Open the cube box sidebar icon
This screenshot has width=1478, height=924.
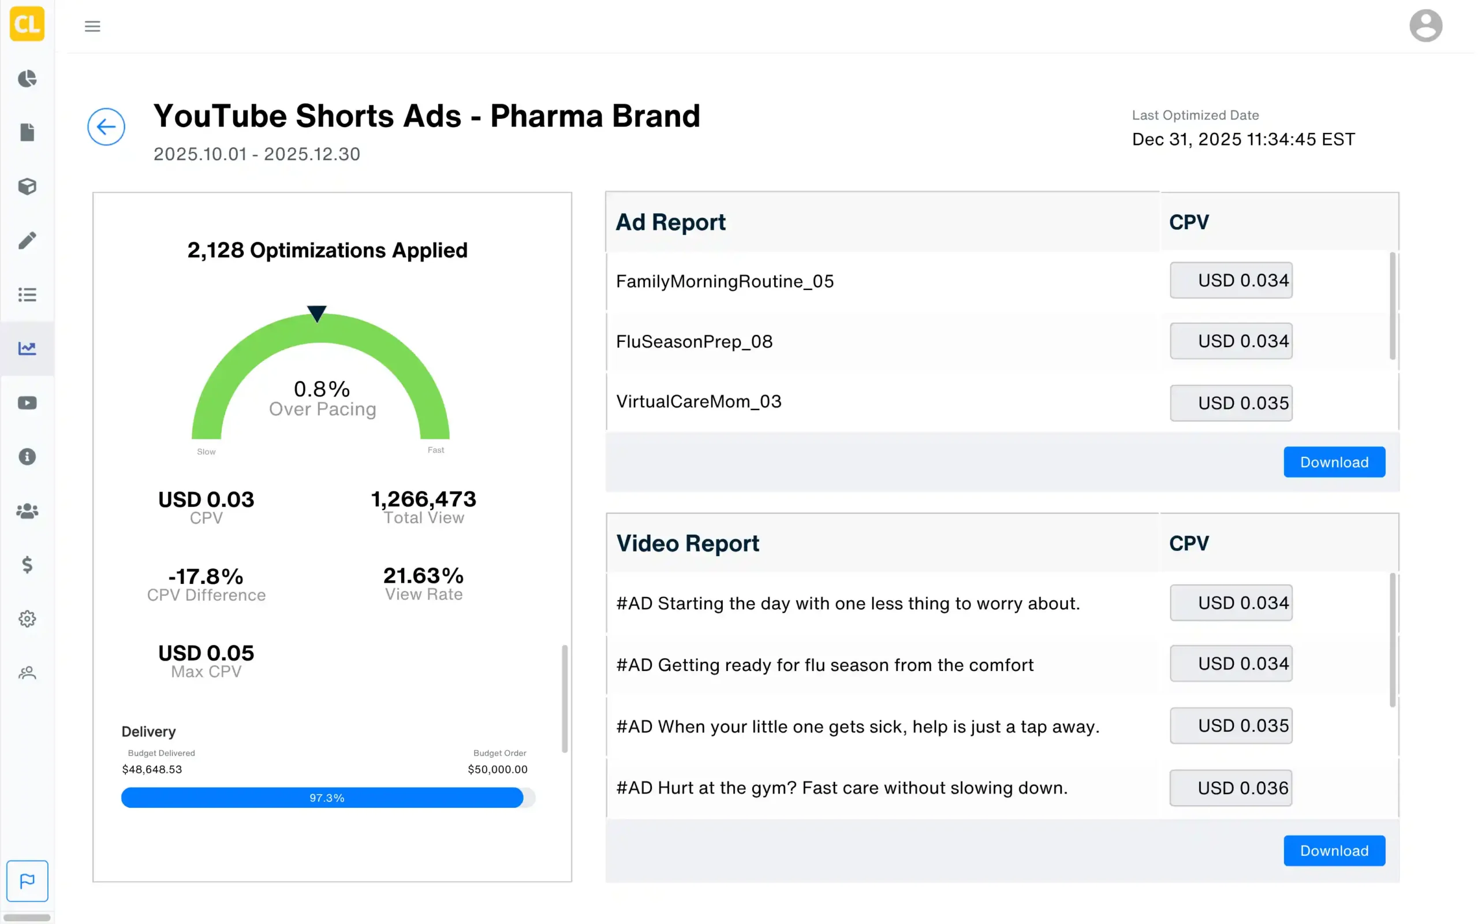(x=27, y=187)
